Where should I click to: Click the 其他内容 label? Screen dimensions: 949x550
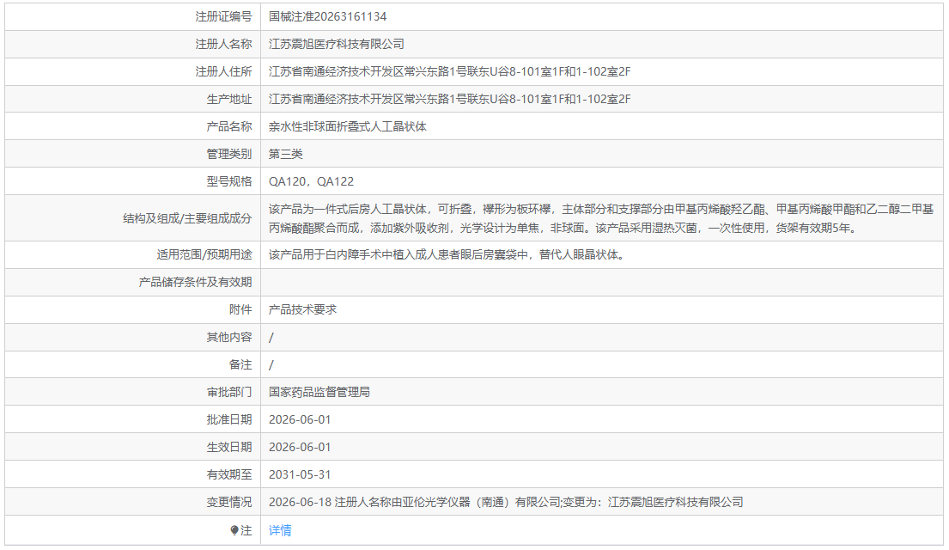229,337
